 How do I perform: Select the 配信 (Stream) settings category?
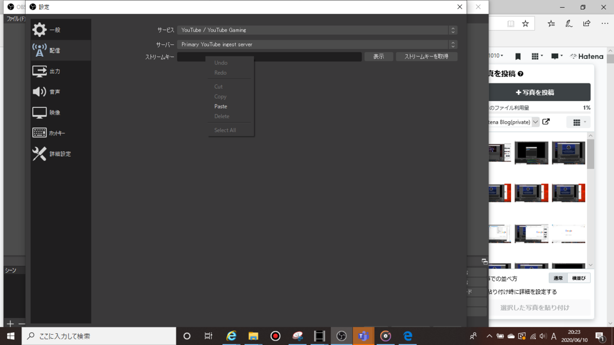click(60, 50)
